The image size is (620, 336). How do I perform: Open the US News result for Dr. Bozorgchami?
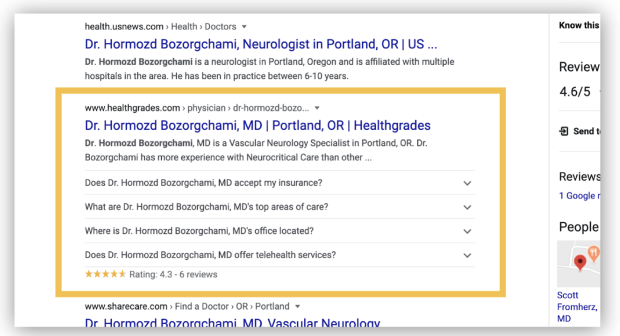coord(260,44)
